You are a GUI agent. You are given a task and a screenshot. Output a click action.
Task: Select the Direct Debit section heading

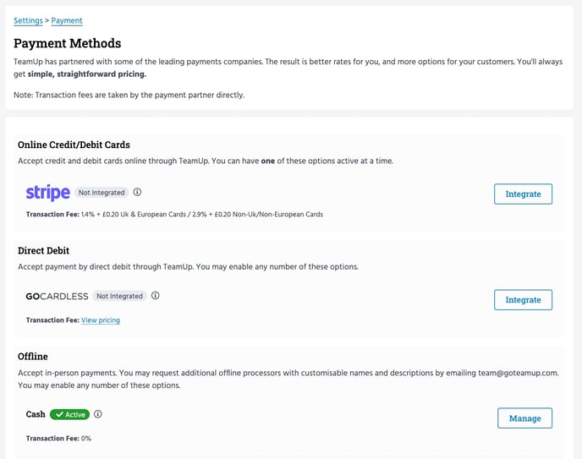coord(44,251)
